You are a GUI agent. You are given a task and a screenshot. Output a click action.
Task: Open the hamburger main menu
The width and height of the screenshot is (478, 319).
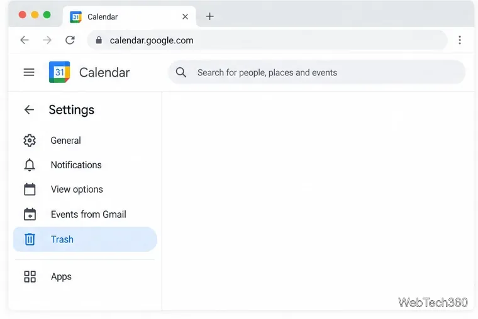(29, 72)
